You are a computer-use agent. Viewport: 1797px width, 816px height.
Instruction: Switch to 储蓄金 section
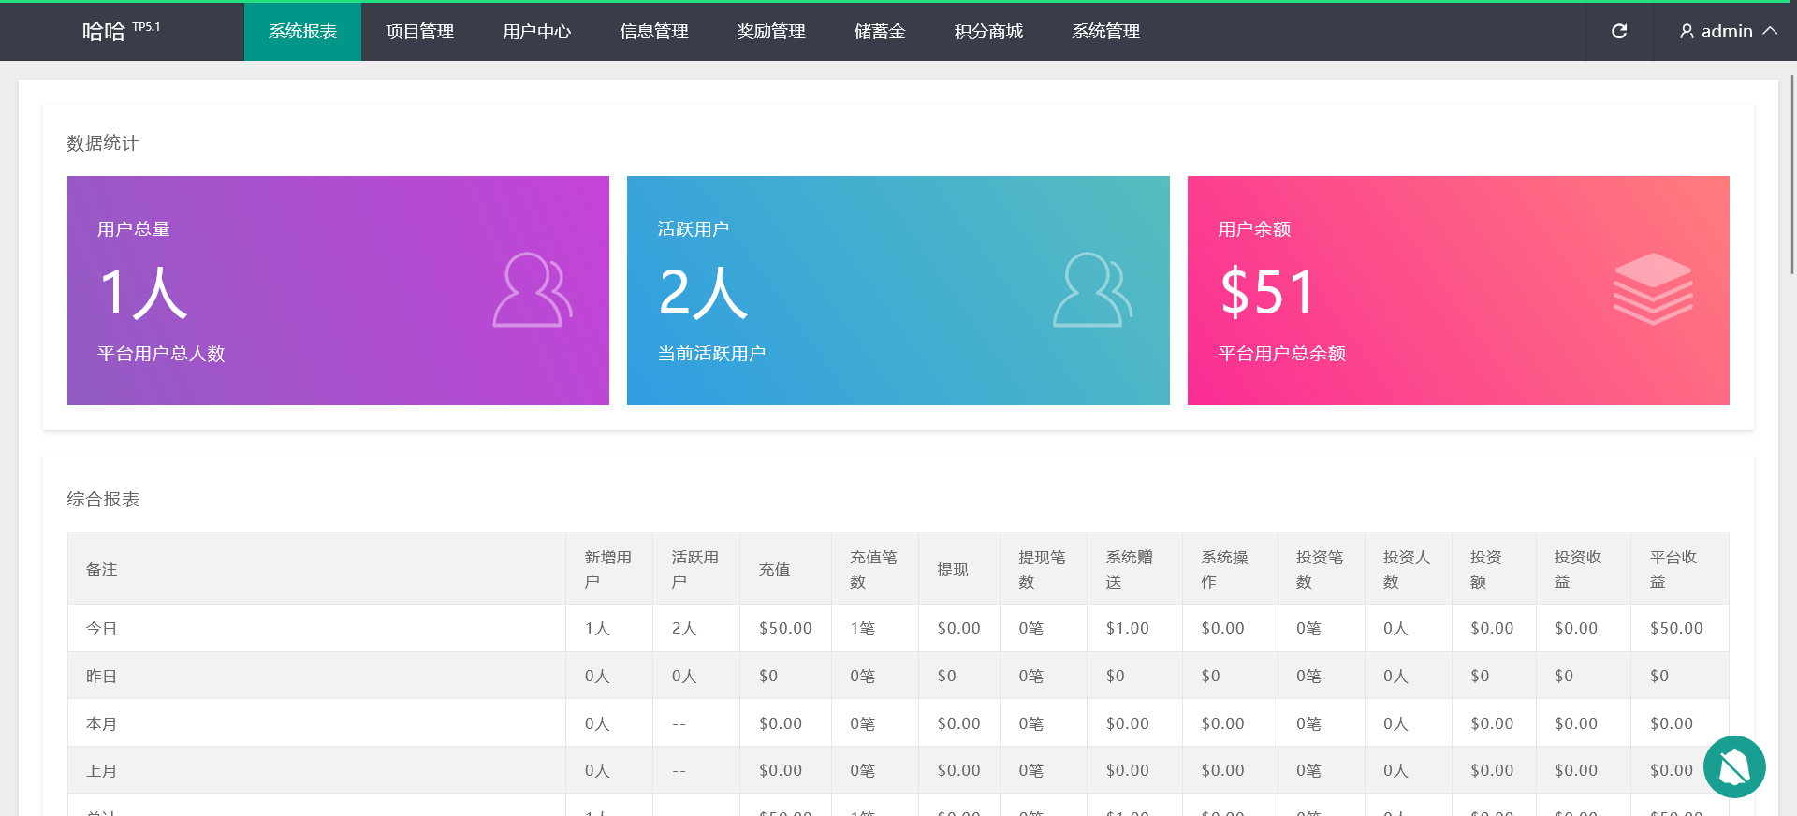[879, 32]
